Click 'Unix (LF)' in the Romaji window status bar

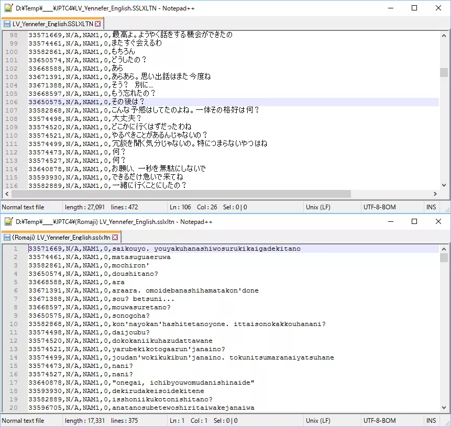click(x=318, y=421)
